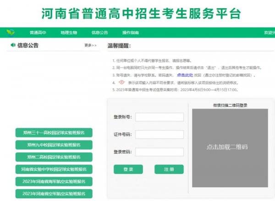Click the 注册 button

pos(169,169)
